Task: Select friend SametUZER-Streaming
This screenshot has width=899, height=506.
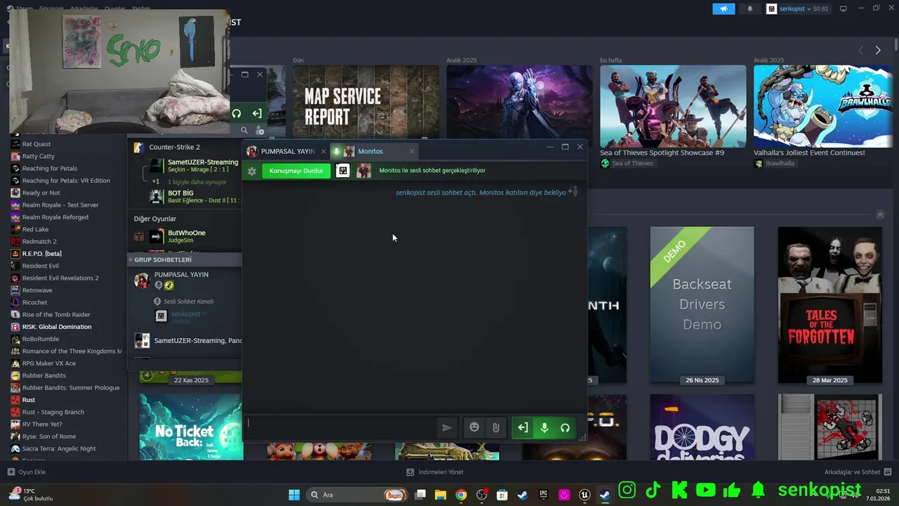Action: pyautogui.click(x=193, y=166)
